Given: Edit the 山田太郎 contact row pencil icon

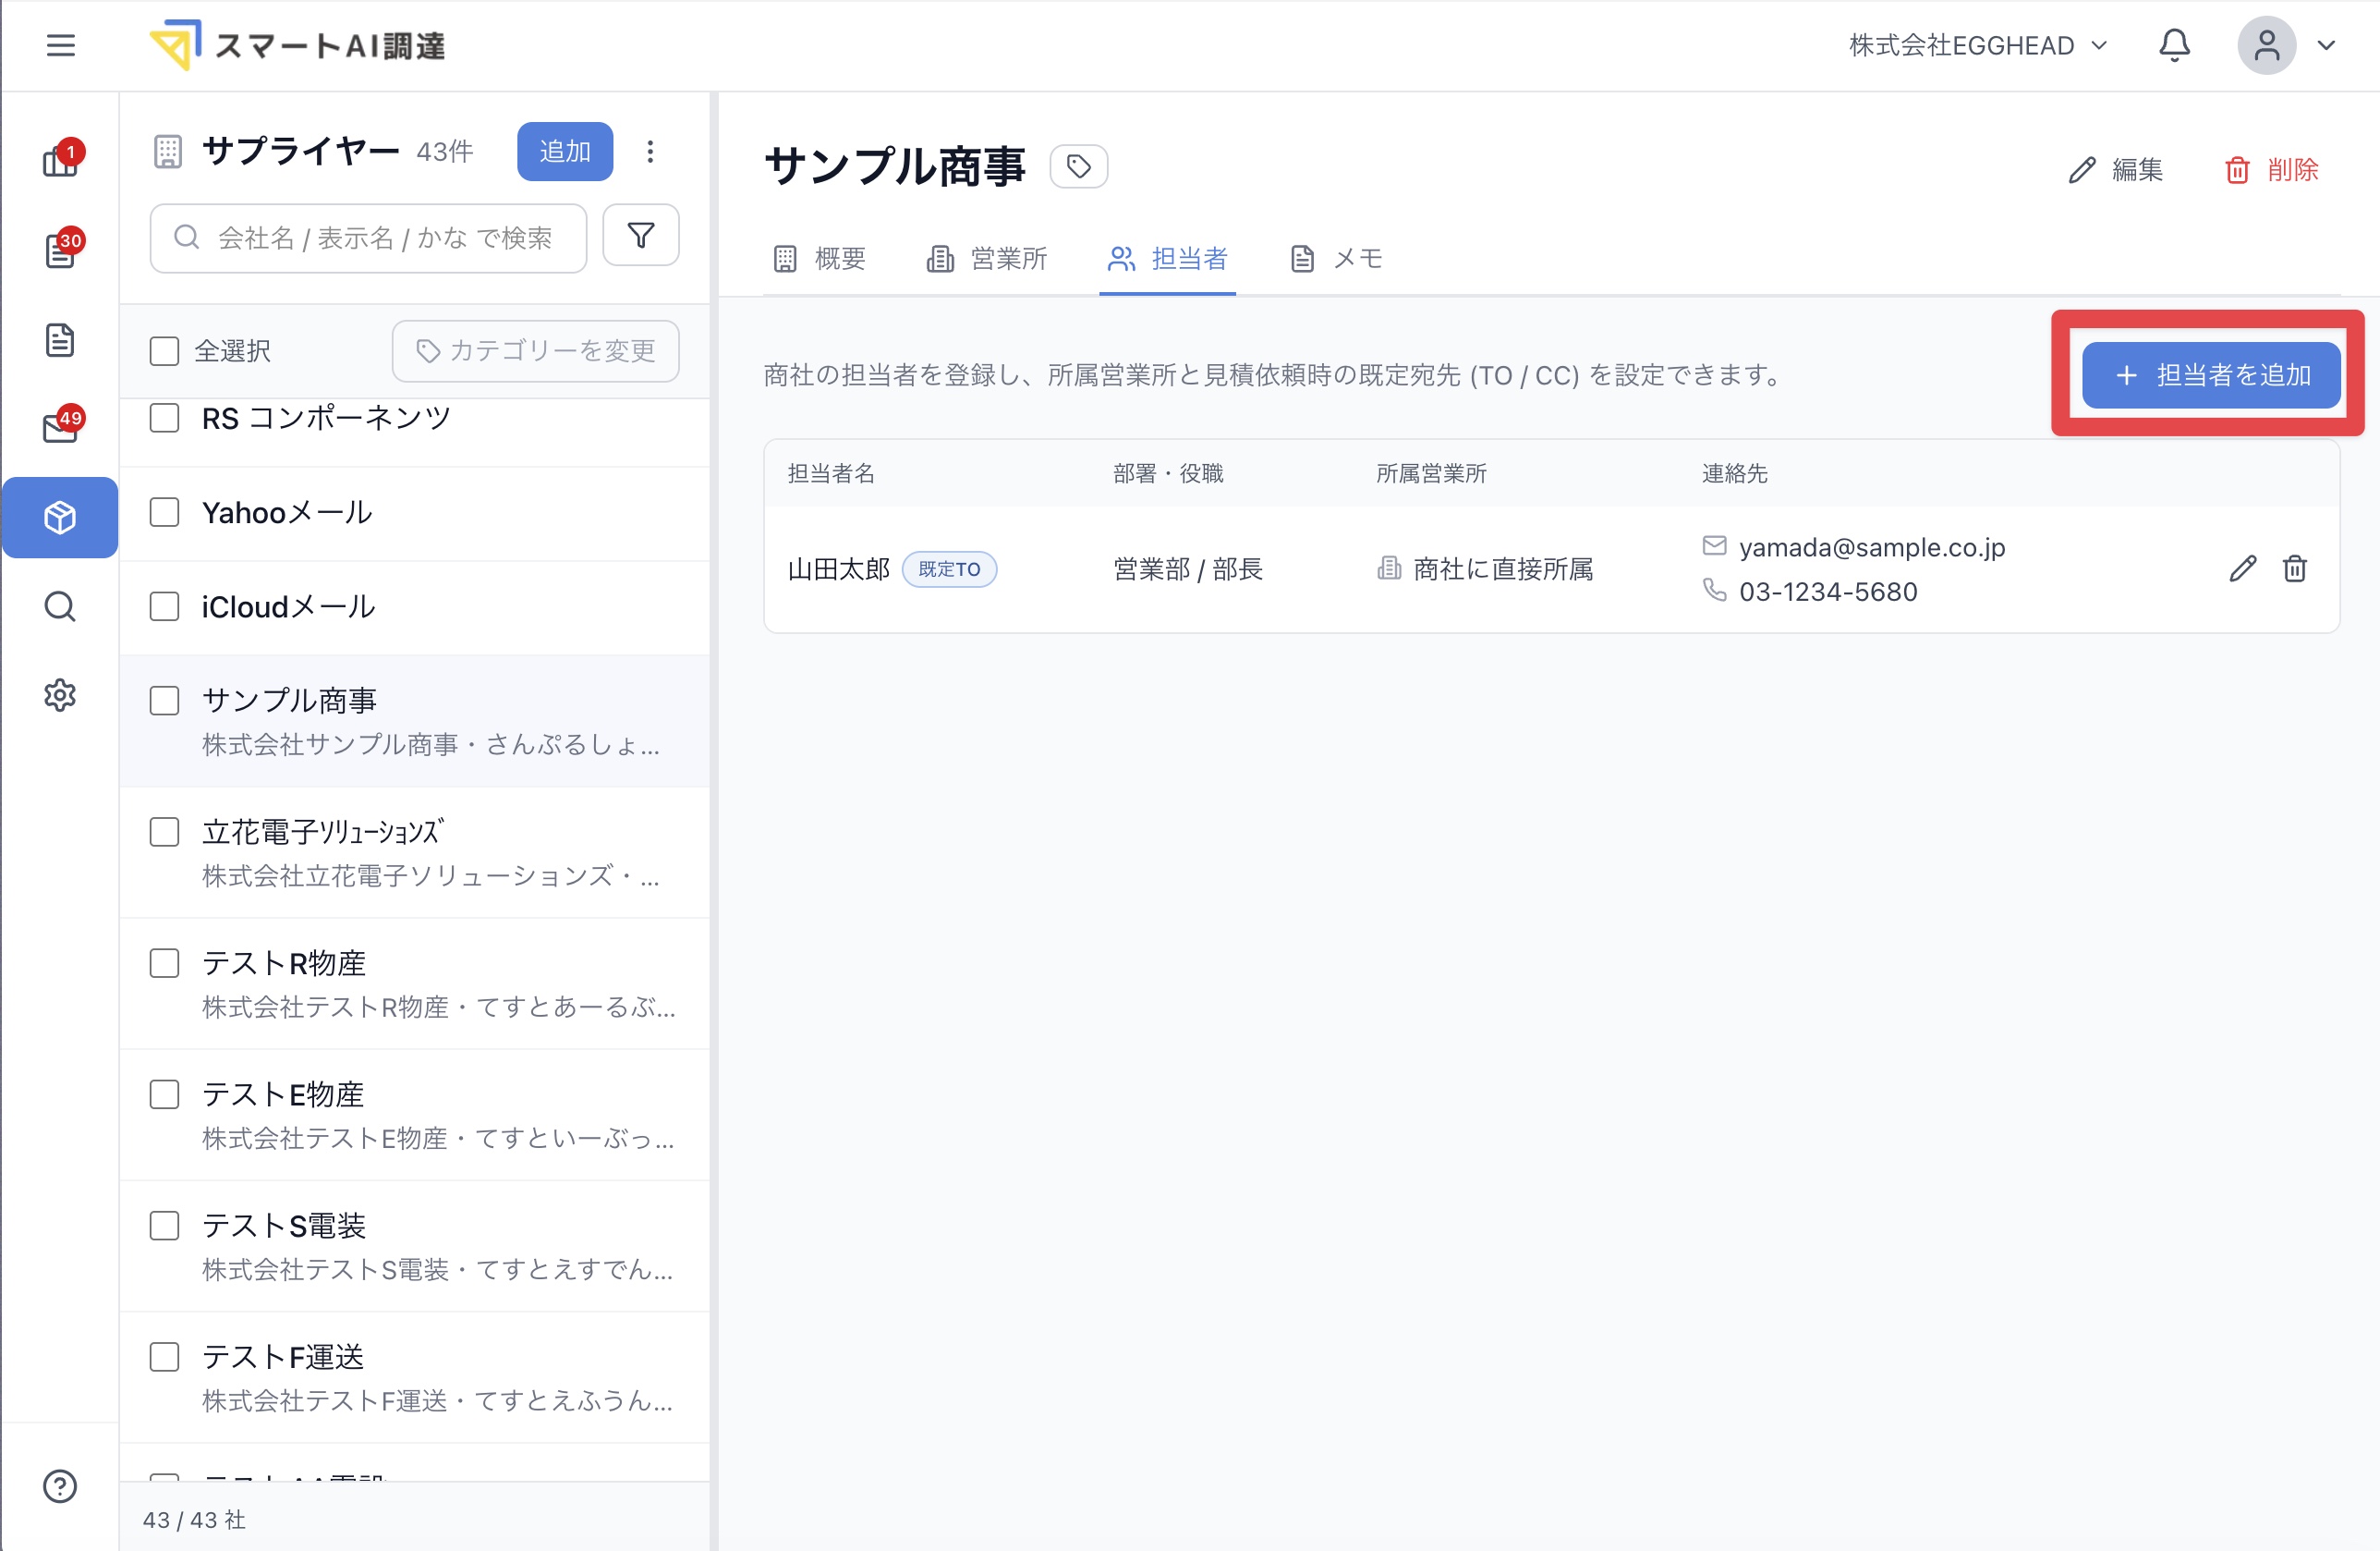Looking at the screenshot, I should point(2242,568).
